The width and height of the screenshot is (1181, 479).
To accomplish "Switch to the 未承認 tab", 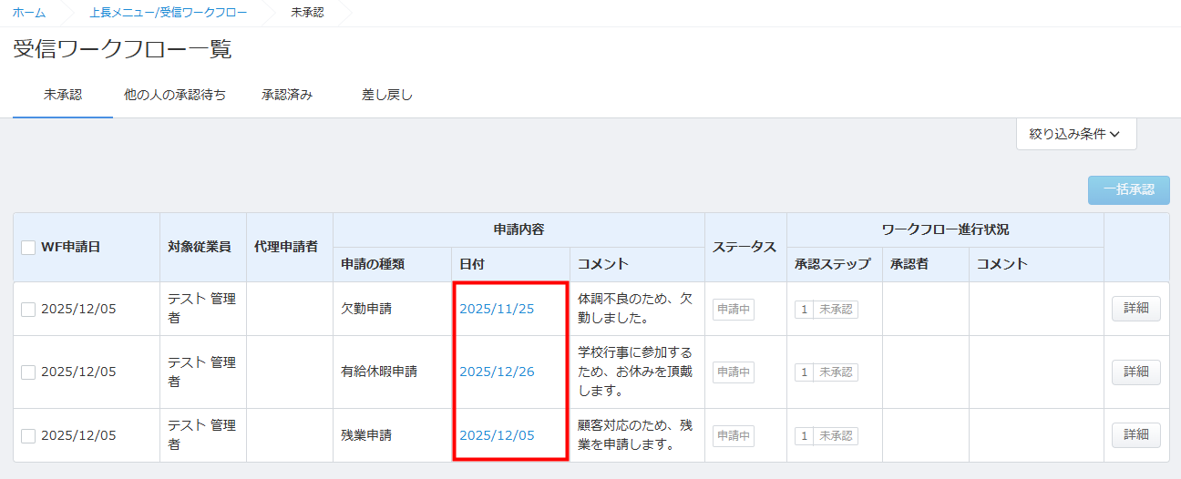I will pyautogui.click(x=63, y=95).
